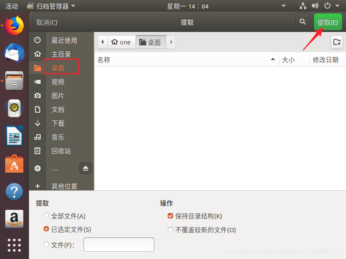Screen dimensions: 346x259
Task: Select the 已选定文件(S) radio button
Action: pos(46,229)
